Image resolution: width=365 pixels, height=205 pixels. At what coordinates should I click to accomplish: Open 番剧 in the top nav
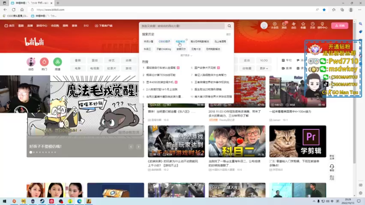[x=21, y=26]
